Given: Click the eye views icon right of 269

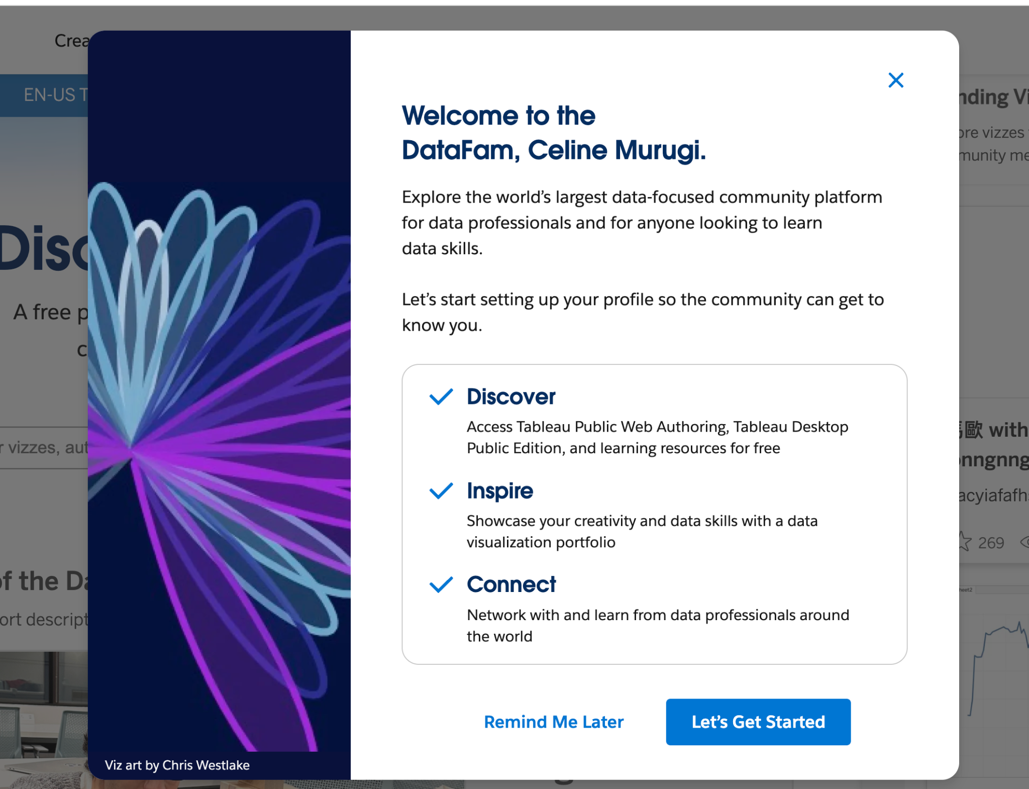Looking at the screenshot, I should tap(1024, 542).
